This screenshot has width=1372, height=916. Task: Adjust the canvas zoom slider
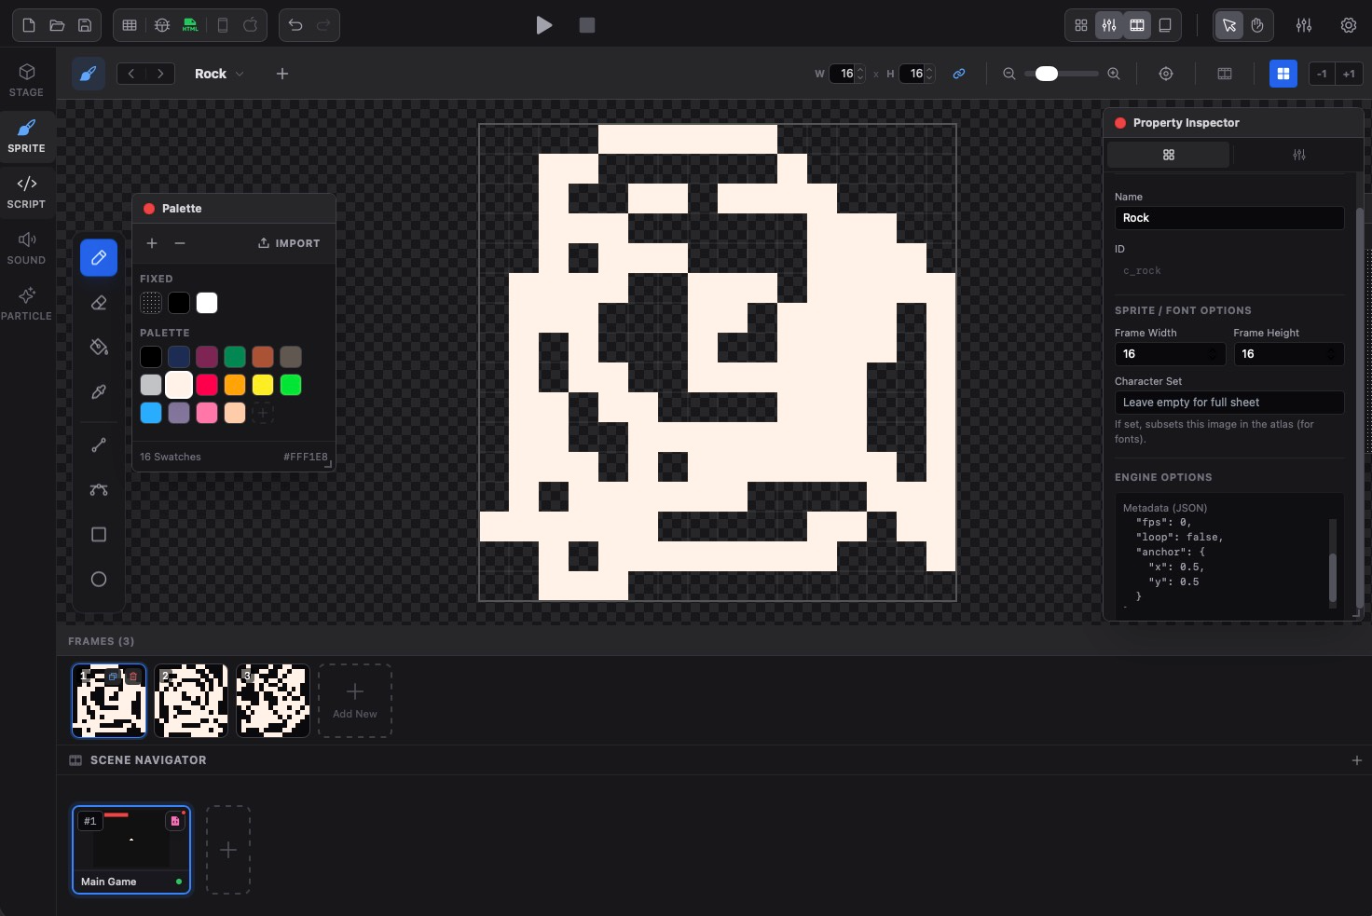pyautogui.click(x=1062, y=74)
